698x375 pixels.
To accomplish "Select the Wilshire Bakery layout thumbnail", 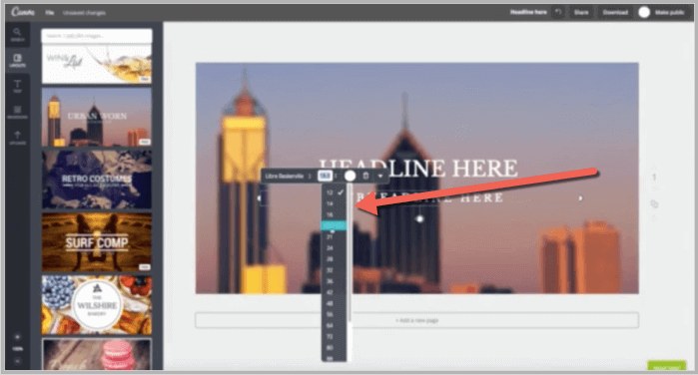I will pyautogui.click(x=97, y=305).
